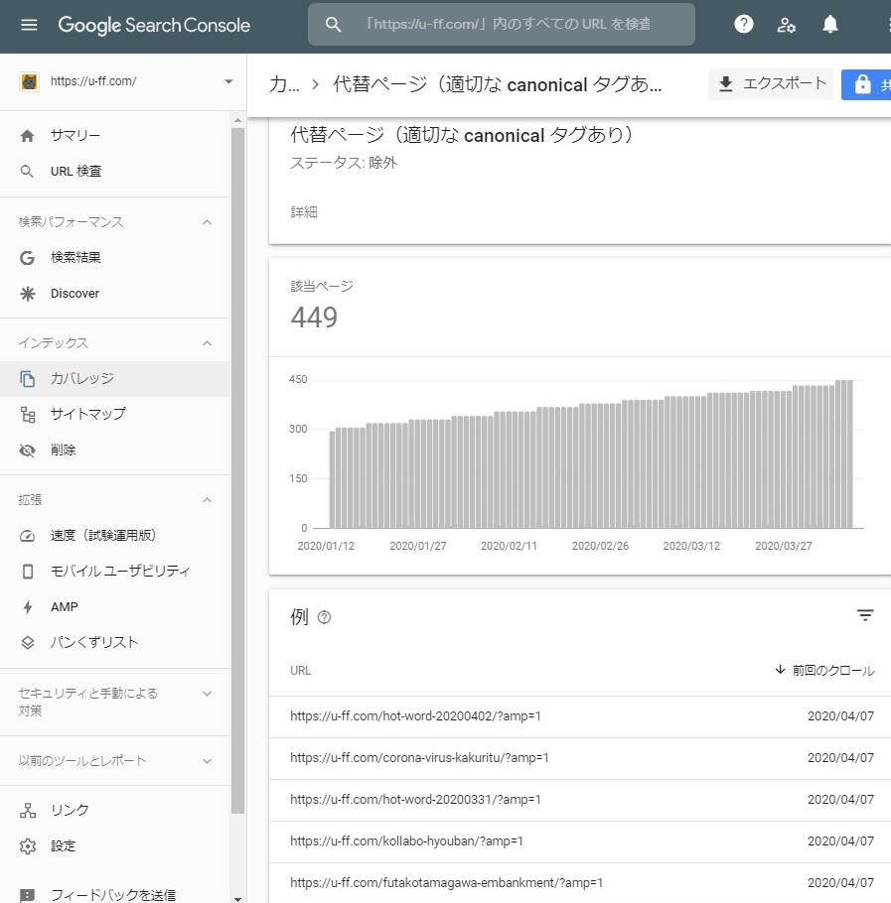Expand 以前のツールとレポート section
Screen dimensions: 891x903
click(x=207, y=761)
